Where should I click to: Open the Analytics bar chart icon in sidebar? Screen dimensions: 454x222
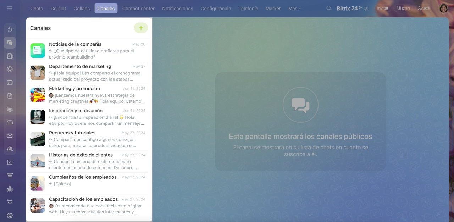10,189
